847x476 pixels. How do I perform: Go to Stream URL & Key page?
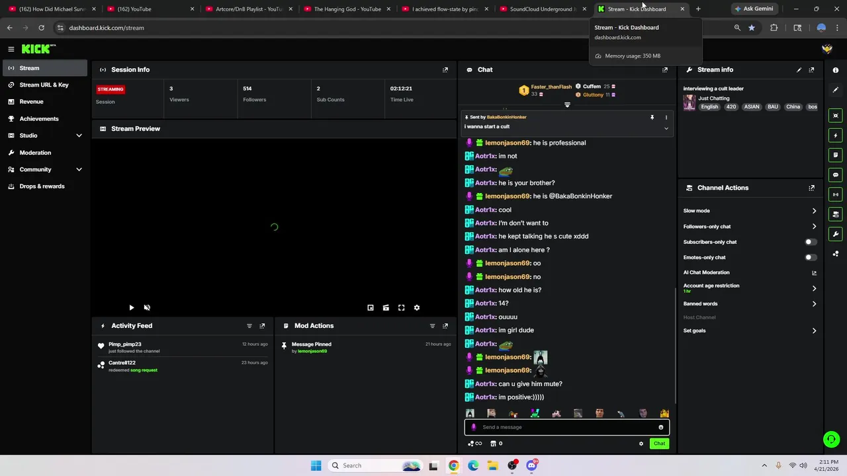pyautogui.click(x=44, y=85)
